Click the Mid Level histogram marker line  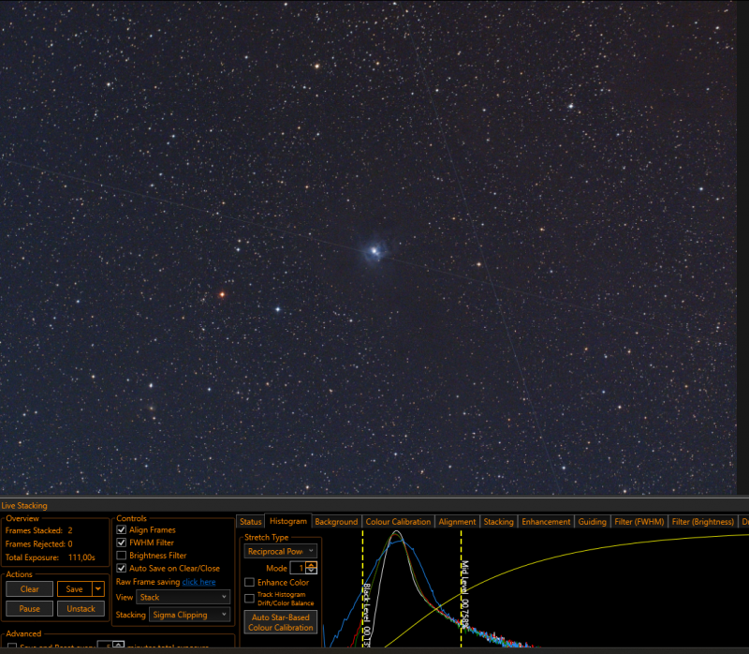point(461,588)
